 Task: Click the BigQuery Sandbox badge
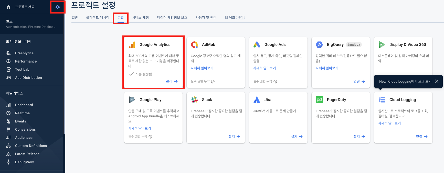[354, 45]
